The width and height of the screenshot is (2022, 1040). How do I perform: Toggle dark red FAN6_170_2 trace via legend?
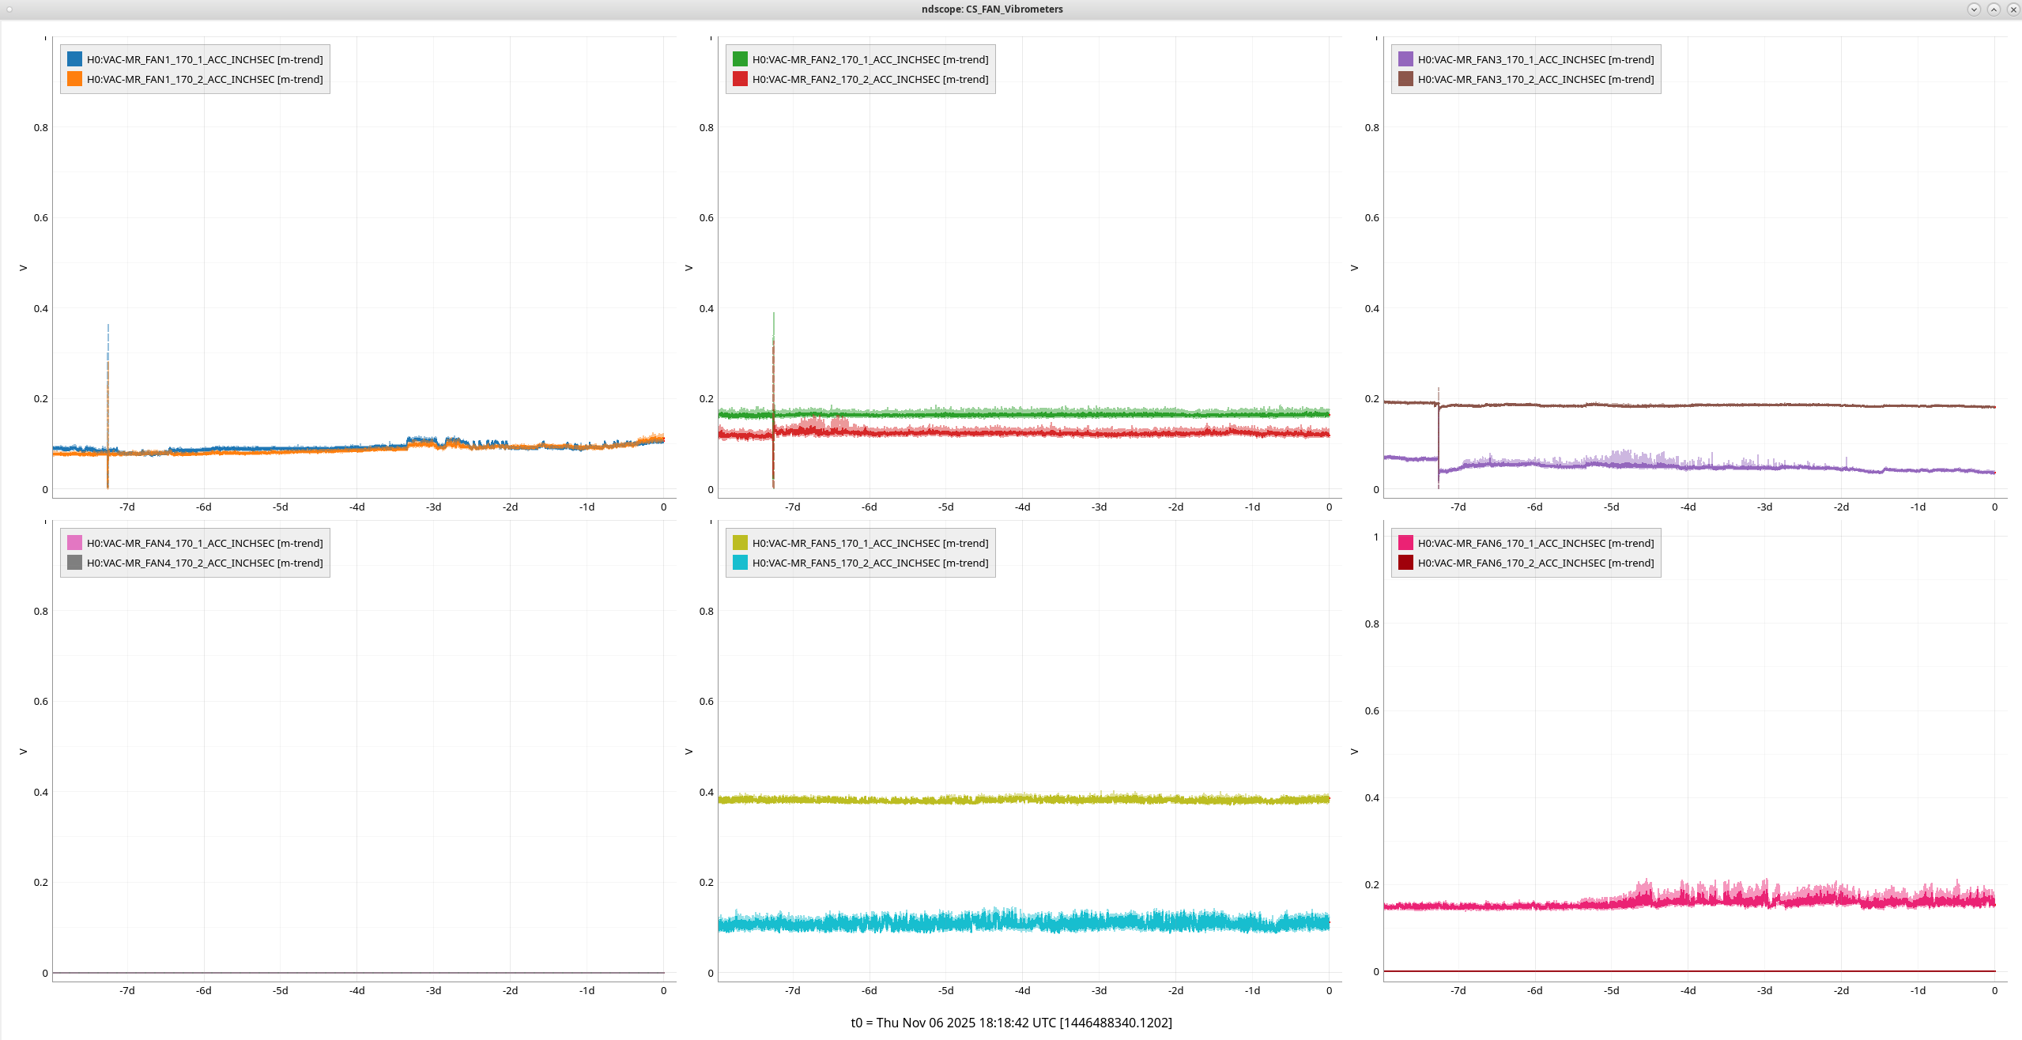pyautogui.click(x=1405, y=563)
